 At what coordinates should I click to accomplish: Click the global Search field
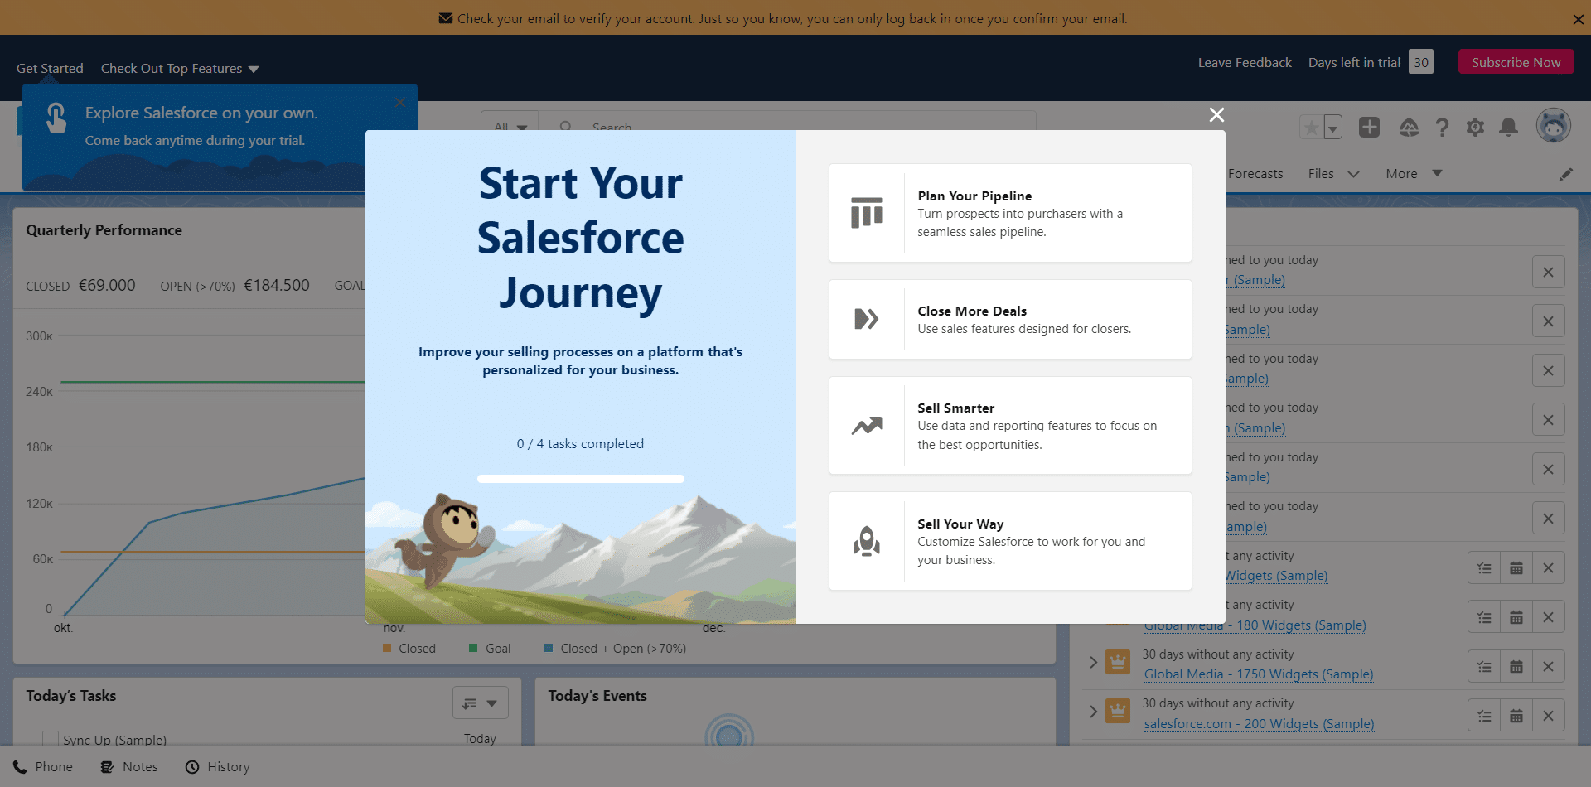787,126
